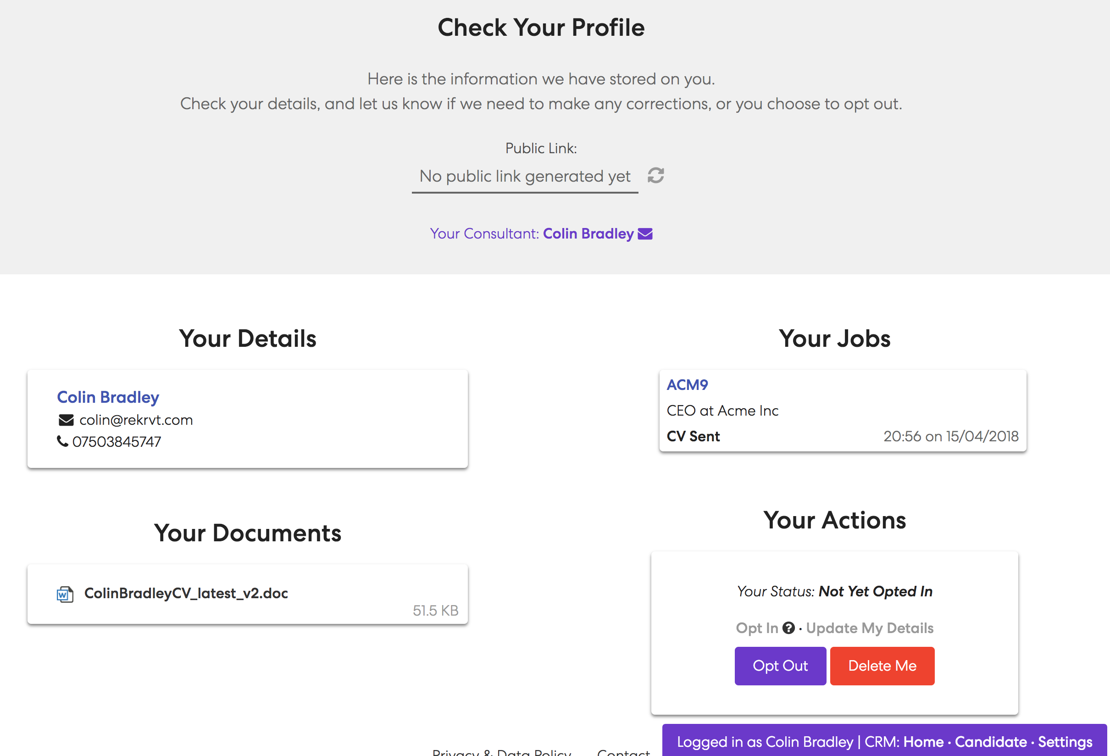The width and height of the screenshot is (1110, 756).
Task: Open the ColinBradleyCV_latest_v2.doc document
Action: [186, 593]
